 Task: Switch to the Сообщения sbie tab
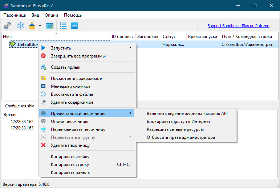[x=20, y=106]
